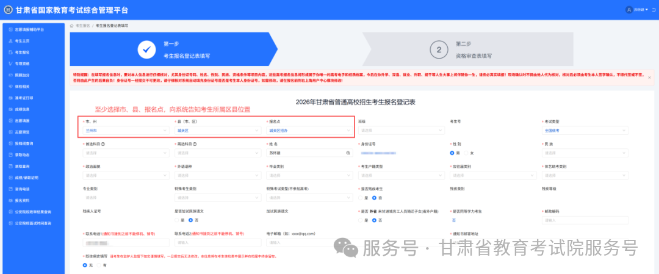Viewport: 659px width, 274px height.
Task: Click the platform logo in the header
Action: pos(7,10)
